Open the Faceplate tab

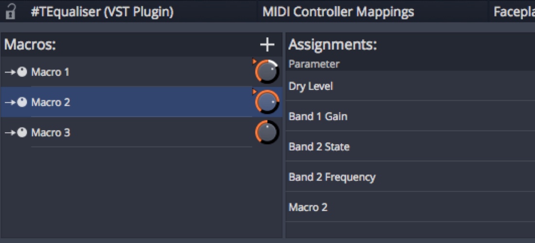pos(513,12)
